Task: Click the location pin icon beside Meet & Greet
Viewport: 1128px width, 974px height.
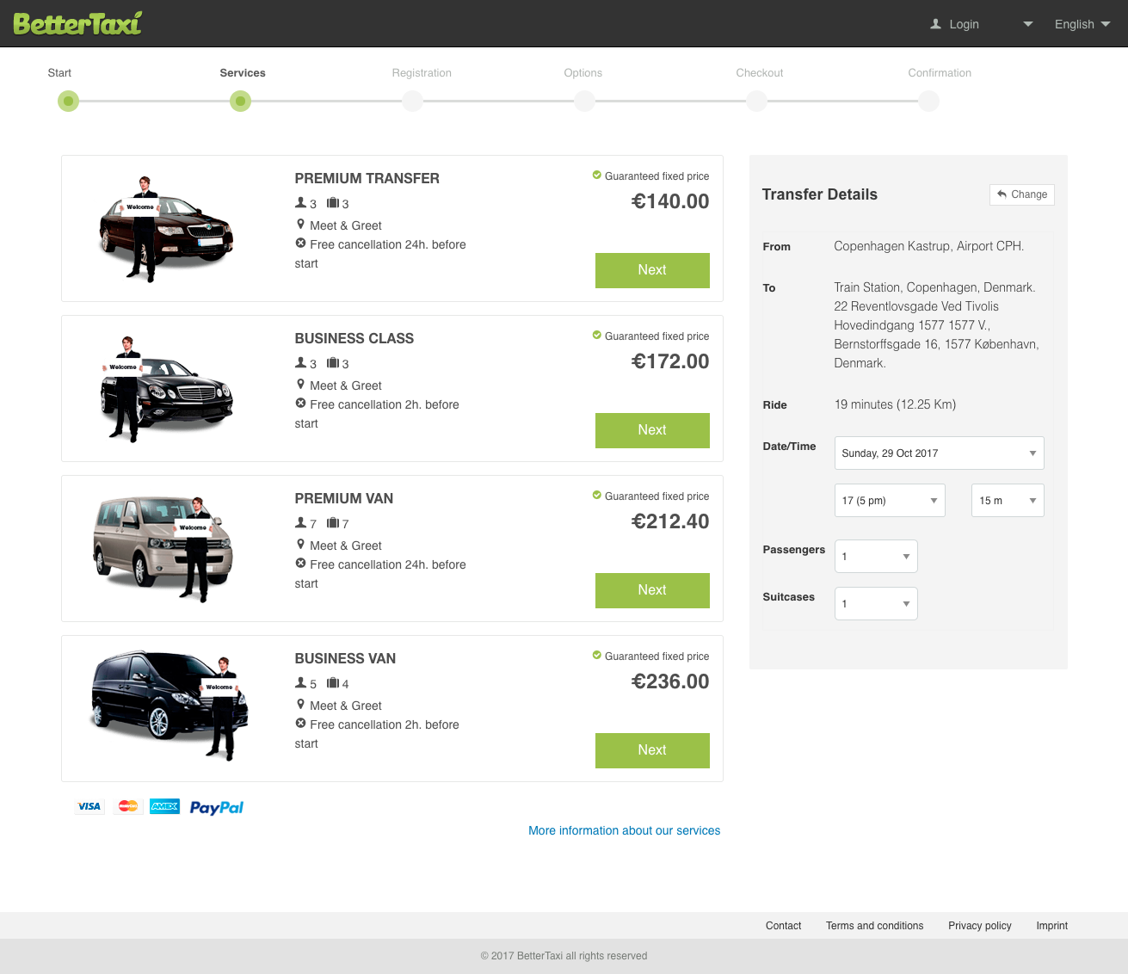Action: [x=300, y=225]
